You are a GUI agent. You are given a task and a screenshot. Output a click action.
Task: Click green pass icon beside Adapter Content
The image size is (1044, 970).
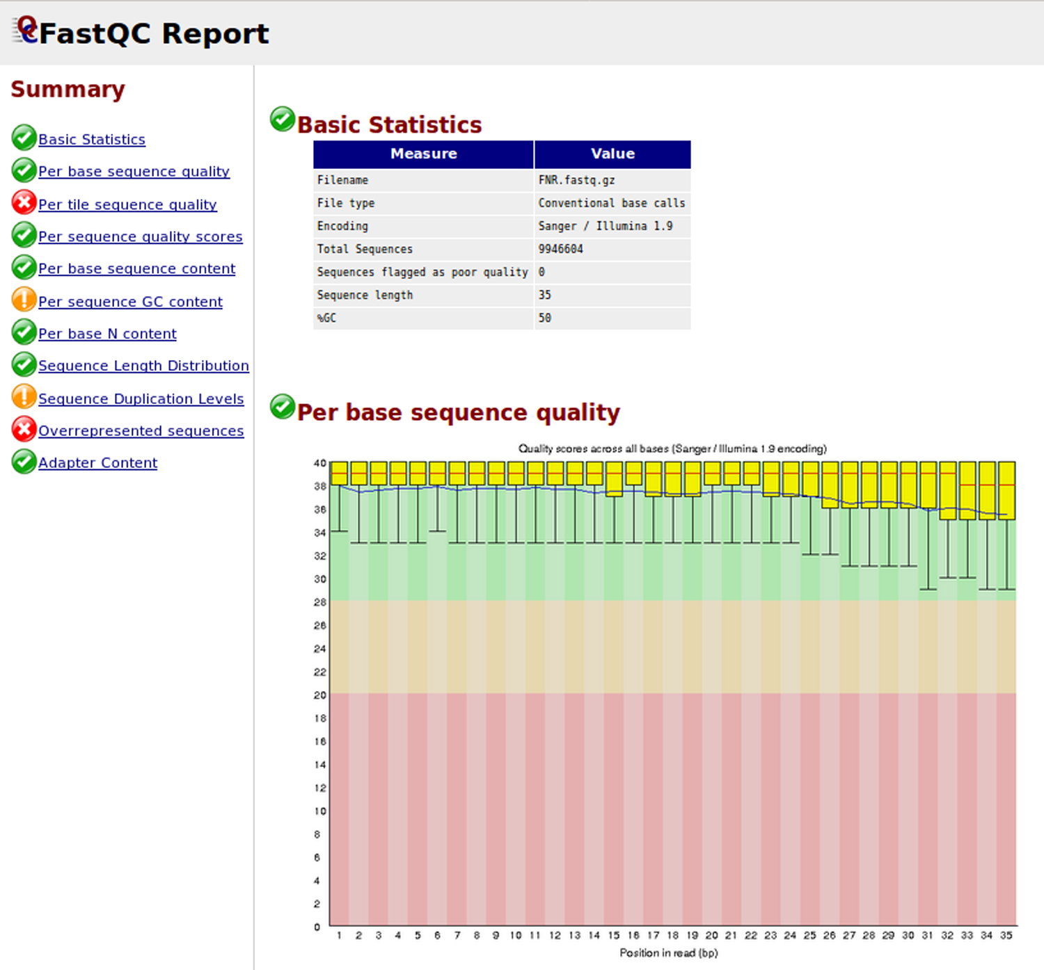click(x=24, y=462)
